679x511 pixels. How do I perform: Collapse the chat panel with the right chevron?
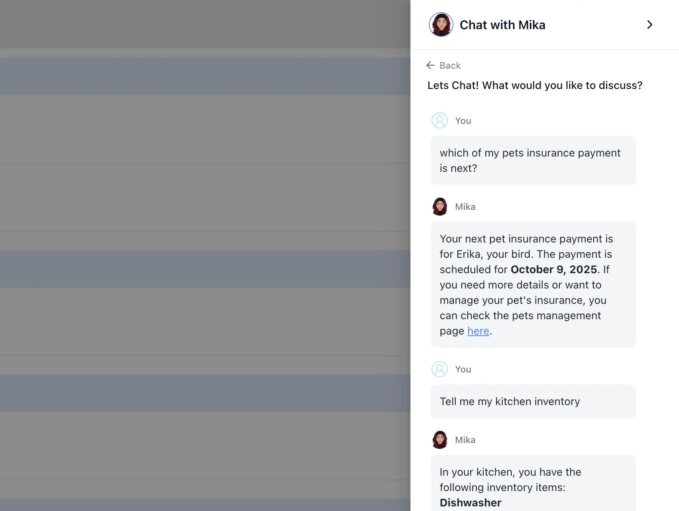point(650,25)
